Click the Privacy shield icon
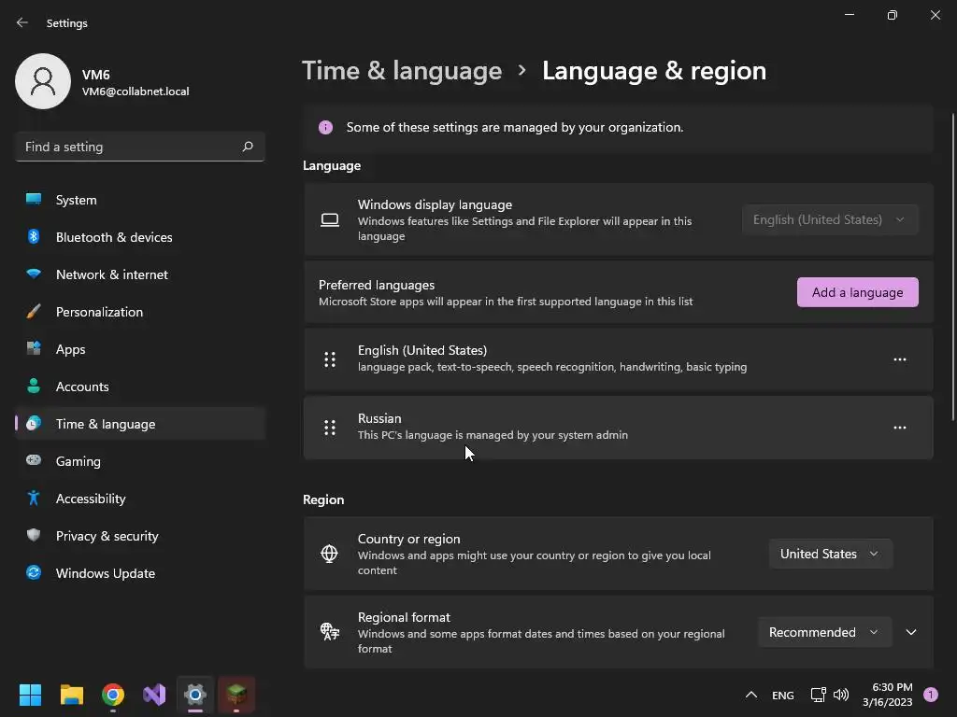 click(x=34, y=535)
